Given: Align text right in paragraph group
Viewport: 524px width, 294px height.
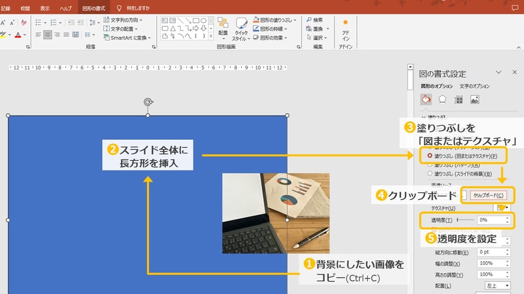Looking at the screenshot, I should point(57,35).
